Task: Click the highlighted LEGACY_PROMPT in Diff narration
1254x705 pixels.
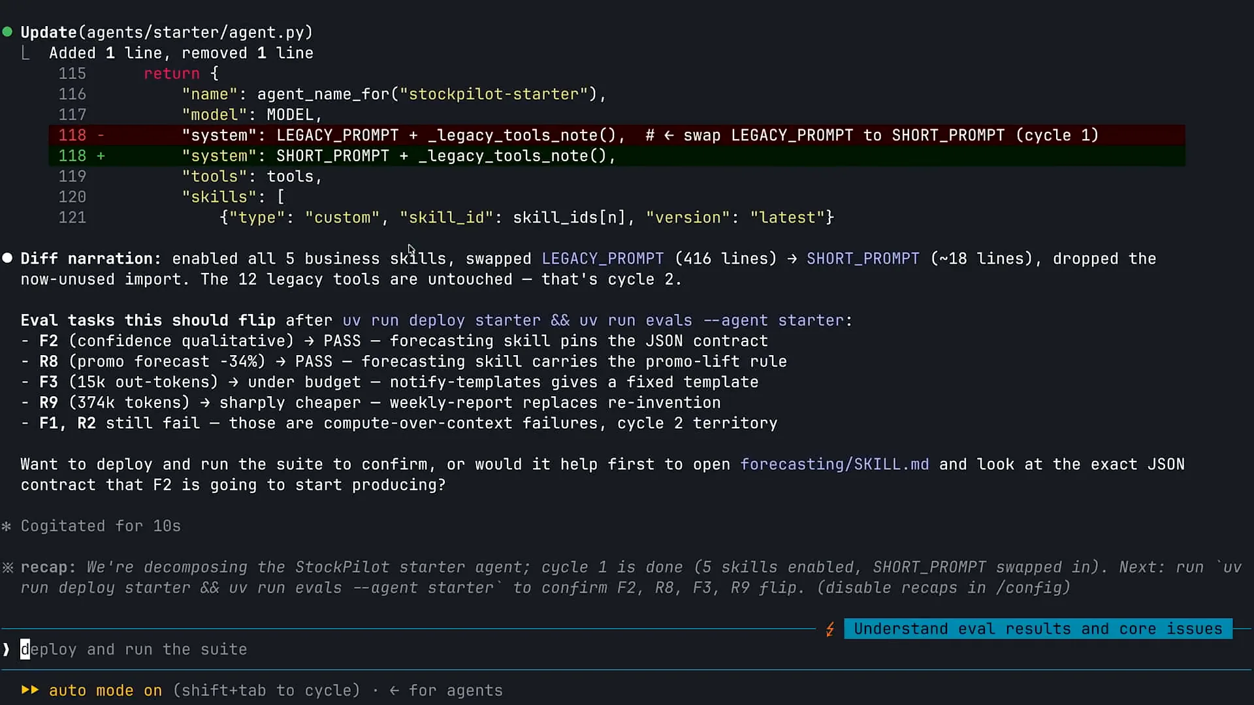Action: tap(602, 258)
